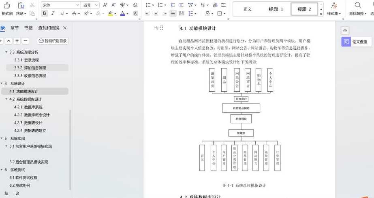Click the distributed alignment icon
Image resolution: width=374 pixels, height=198 pixels.
[x=182, y=14]
